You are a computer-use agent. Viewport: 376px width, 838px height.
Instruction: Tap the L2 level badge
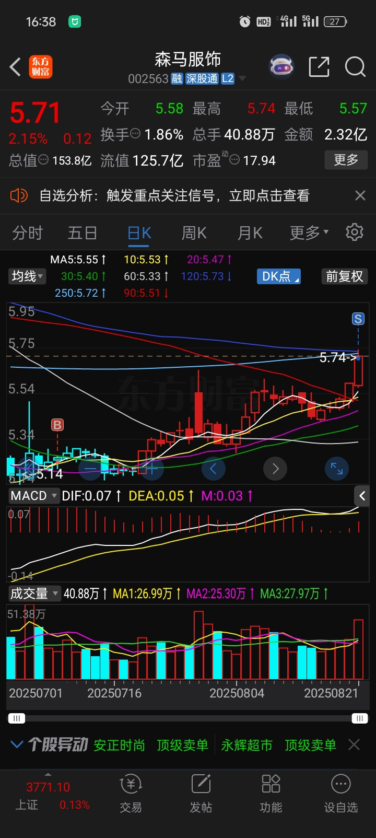point(228,79)
